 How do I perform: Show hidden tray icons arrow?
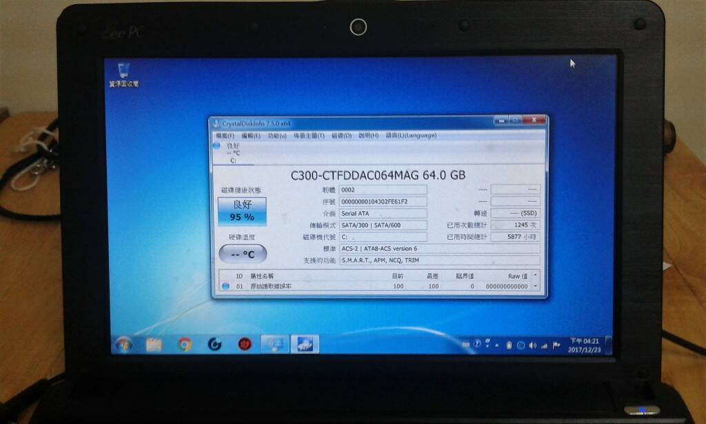(x=497, y=345)
